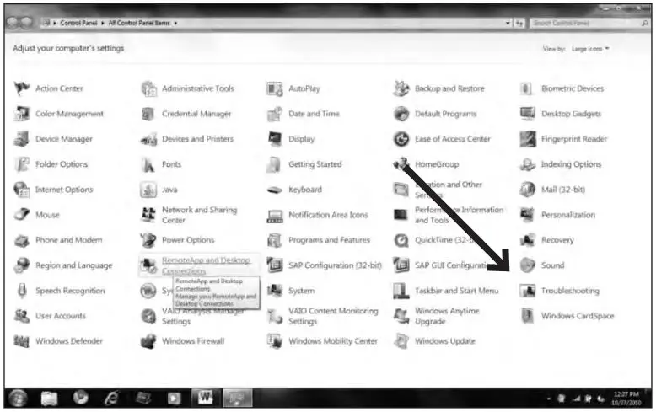656x412 pixels.
Task: Open the Action Center flag icon
Action: (x=22, y=88)
